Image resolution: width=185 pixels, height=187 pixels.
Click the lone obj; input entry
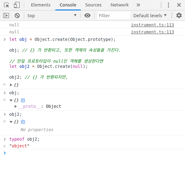(14, 93)
